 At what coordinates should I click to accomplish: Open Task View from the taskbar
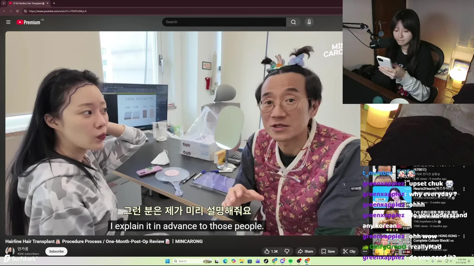tap(217, 261)
